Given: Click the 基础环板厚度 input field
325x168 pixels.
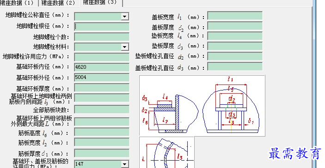Looking at the screenshot, I should click(102, 88).
